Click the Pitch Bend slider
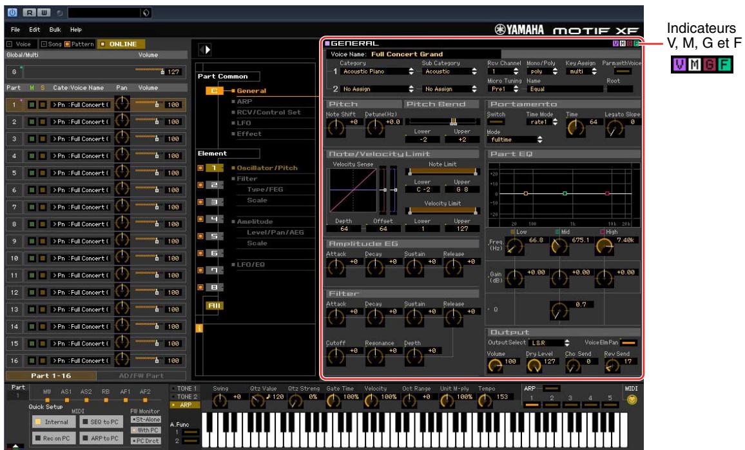 coord(442,122)
